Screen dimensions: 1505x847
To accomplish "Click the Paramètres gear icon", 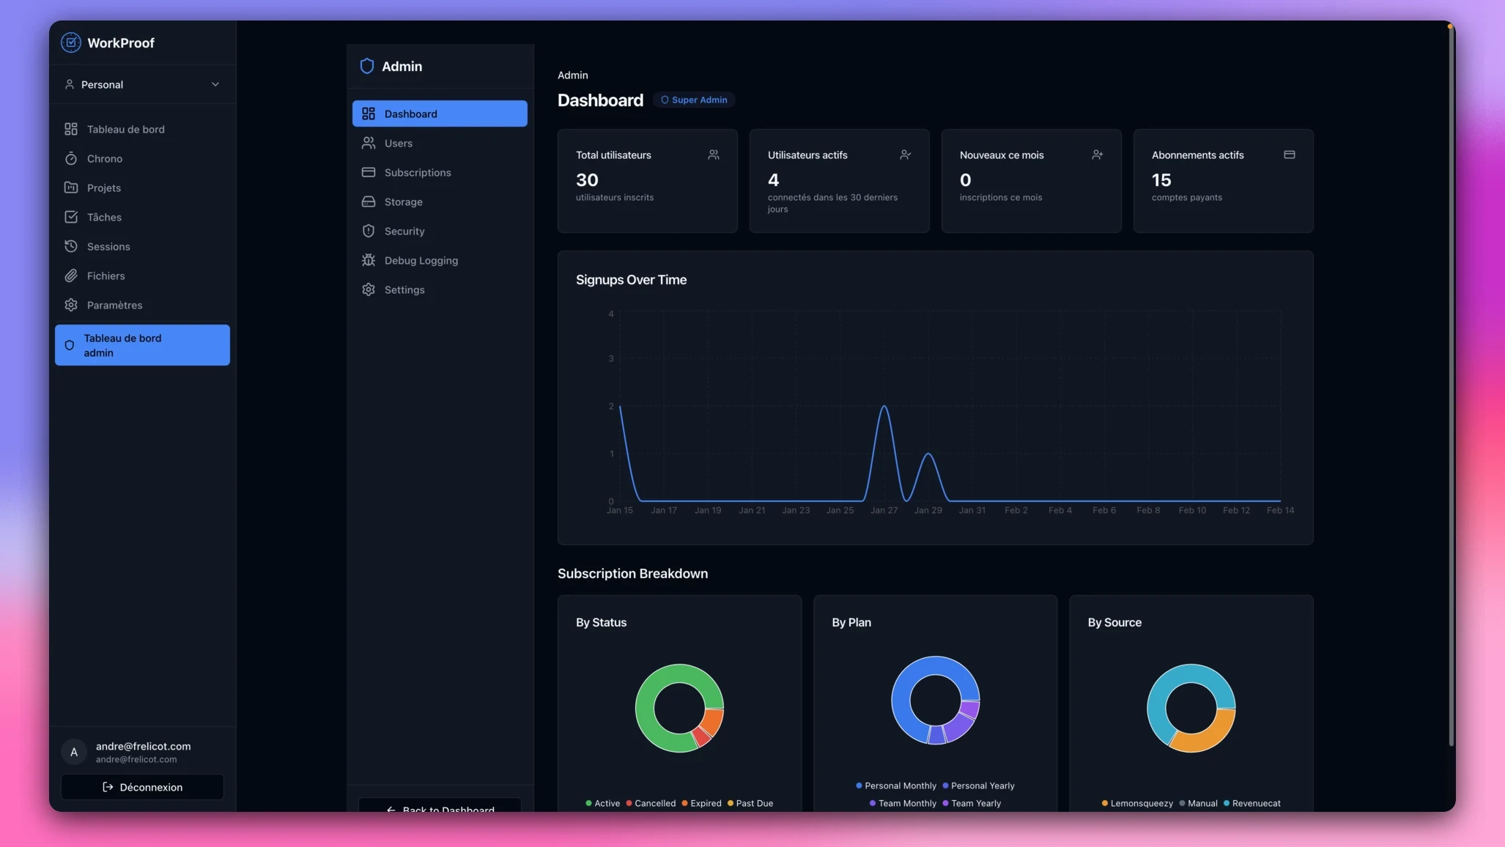I will click(x=71, y=305).
